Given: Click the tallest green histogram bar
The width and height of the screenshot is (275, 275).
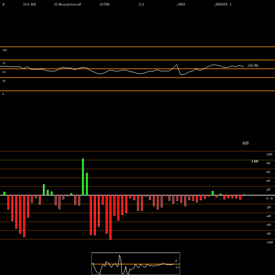Looking at the screenshot, I should pyautogui.click(x=83, y=177).
